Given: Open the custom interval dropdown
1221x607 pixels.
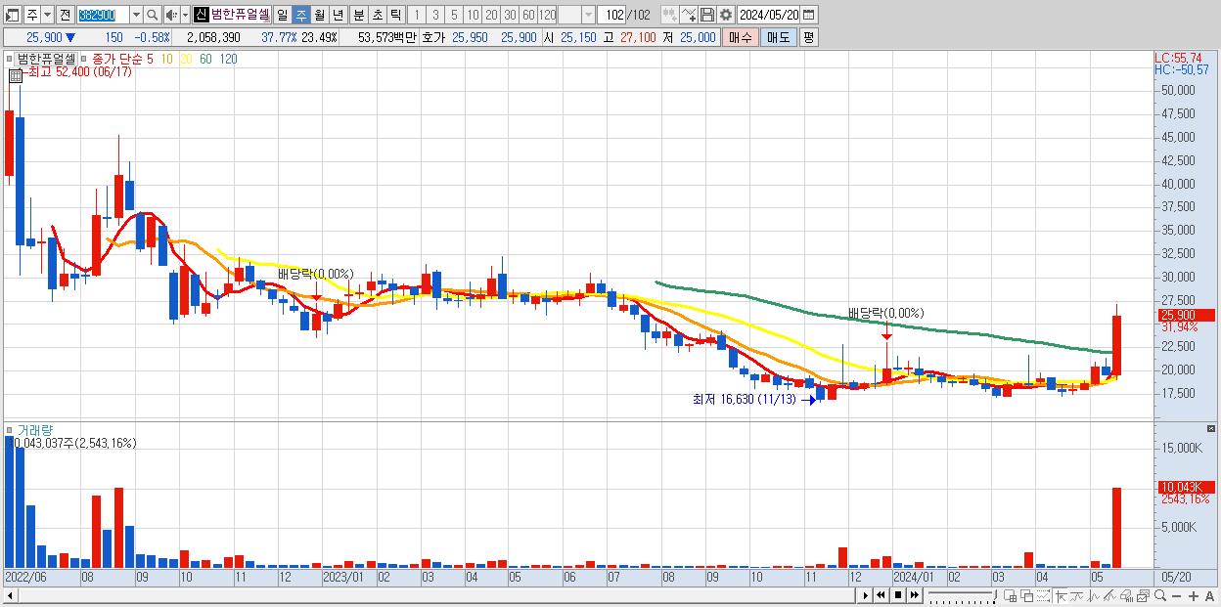Looking at the screenshot, I should 588,15.
